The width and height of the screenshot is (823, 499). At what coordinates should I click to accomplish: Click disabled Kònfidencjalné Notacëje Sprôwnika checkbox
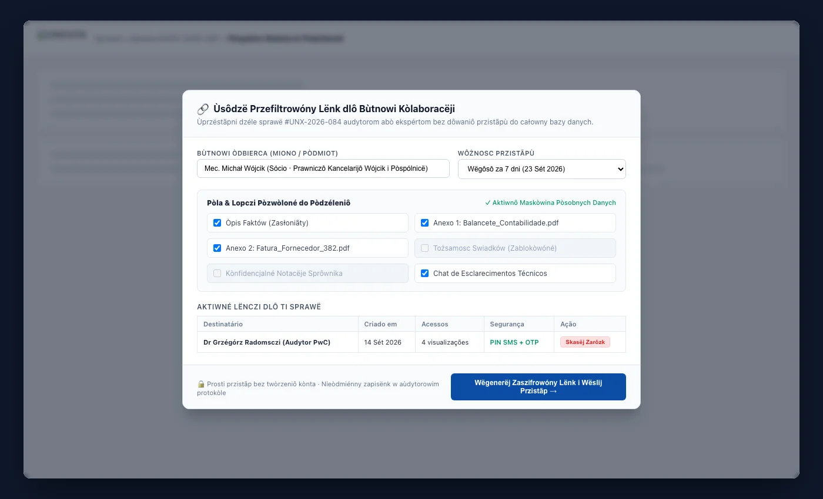[x=218, y=273]
